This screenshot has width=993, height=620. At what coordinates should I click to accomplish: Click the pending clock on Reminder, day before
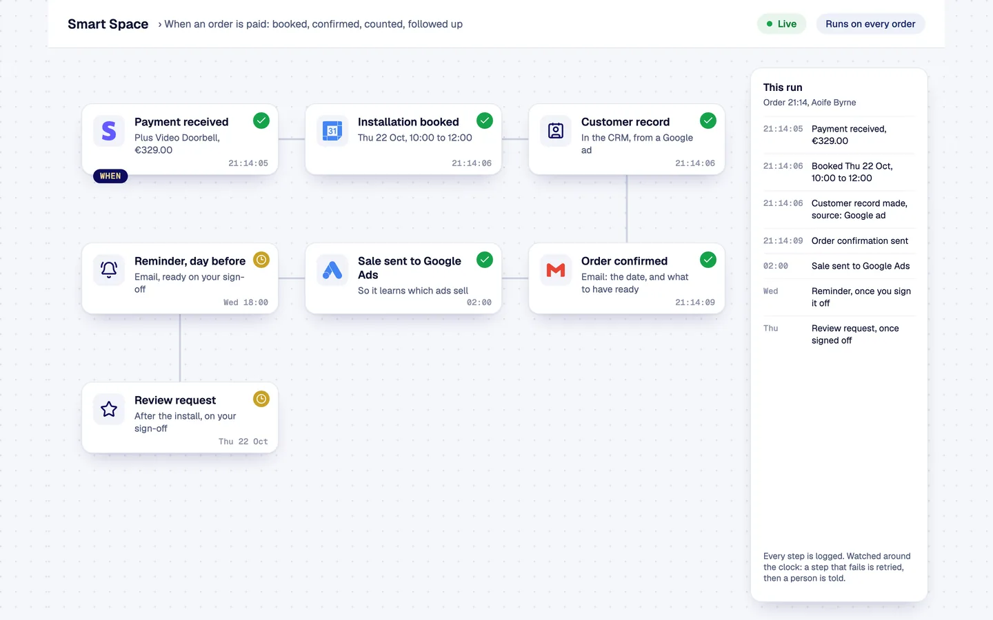coord(261,260)
